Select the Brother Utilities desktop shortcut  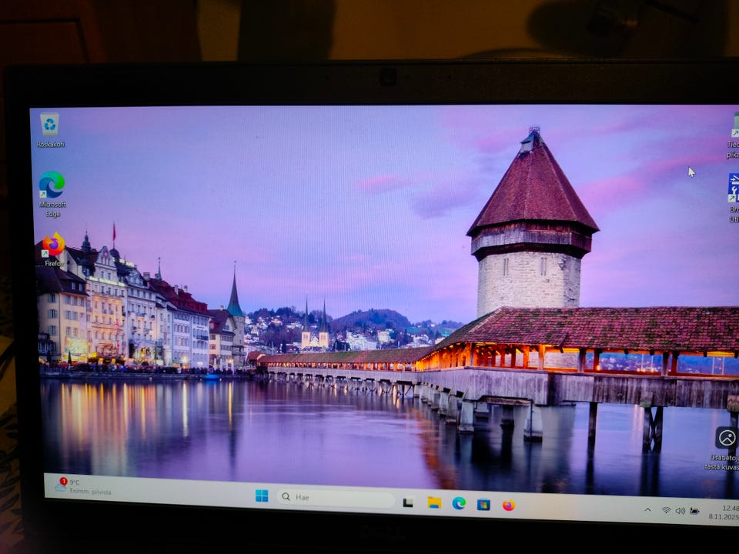coord(734,198)
